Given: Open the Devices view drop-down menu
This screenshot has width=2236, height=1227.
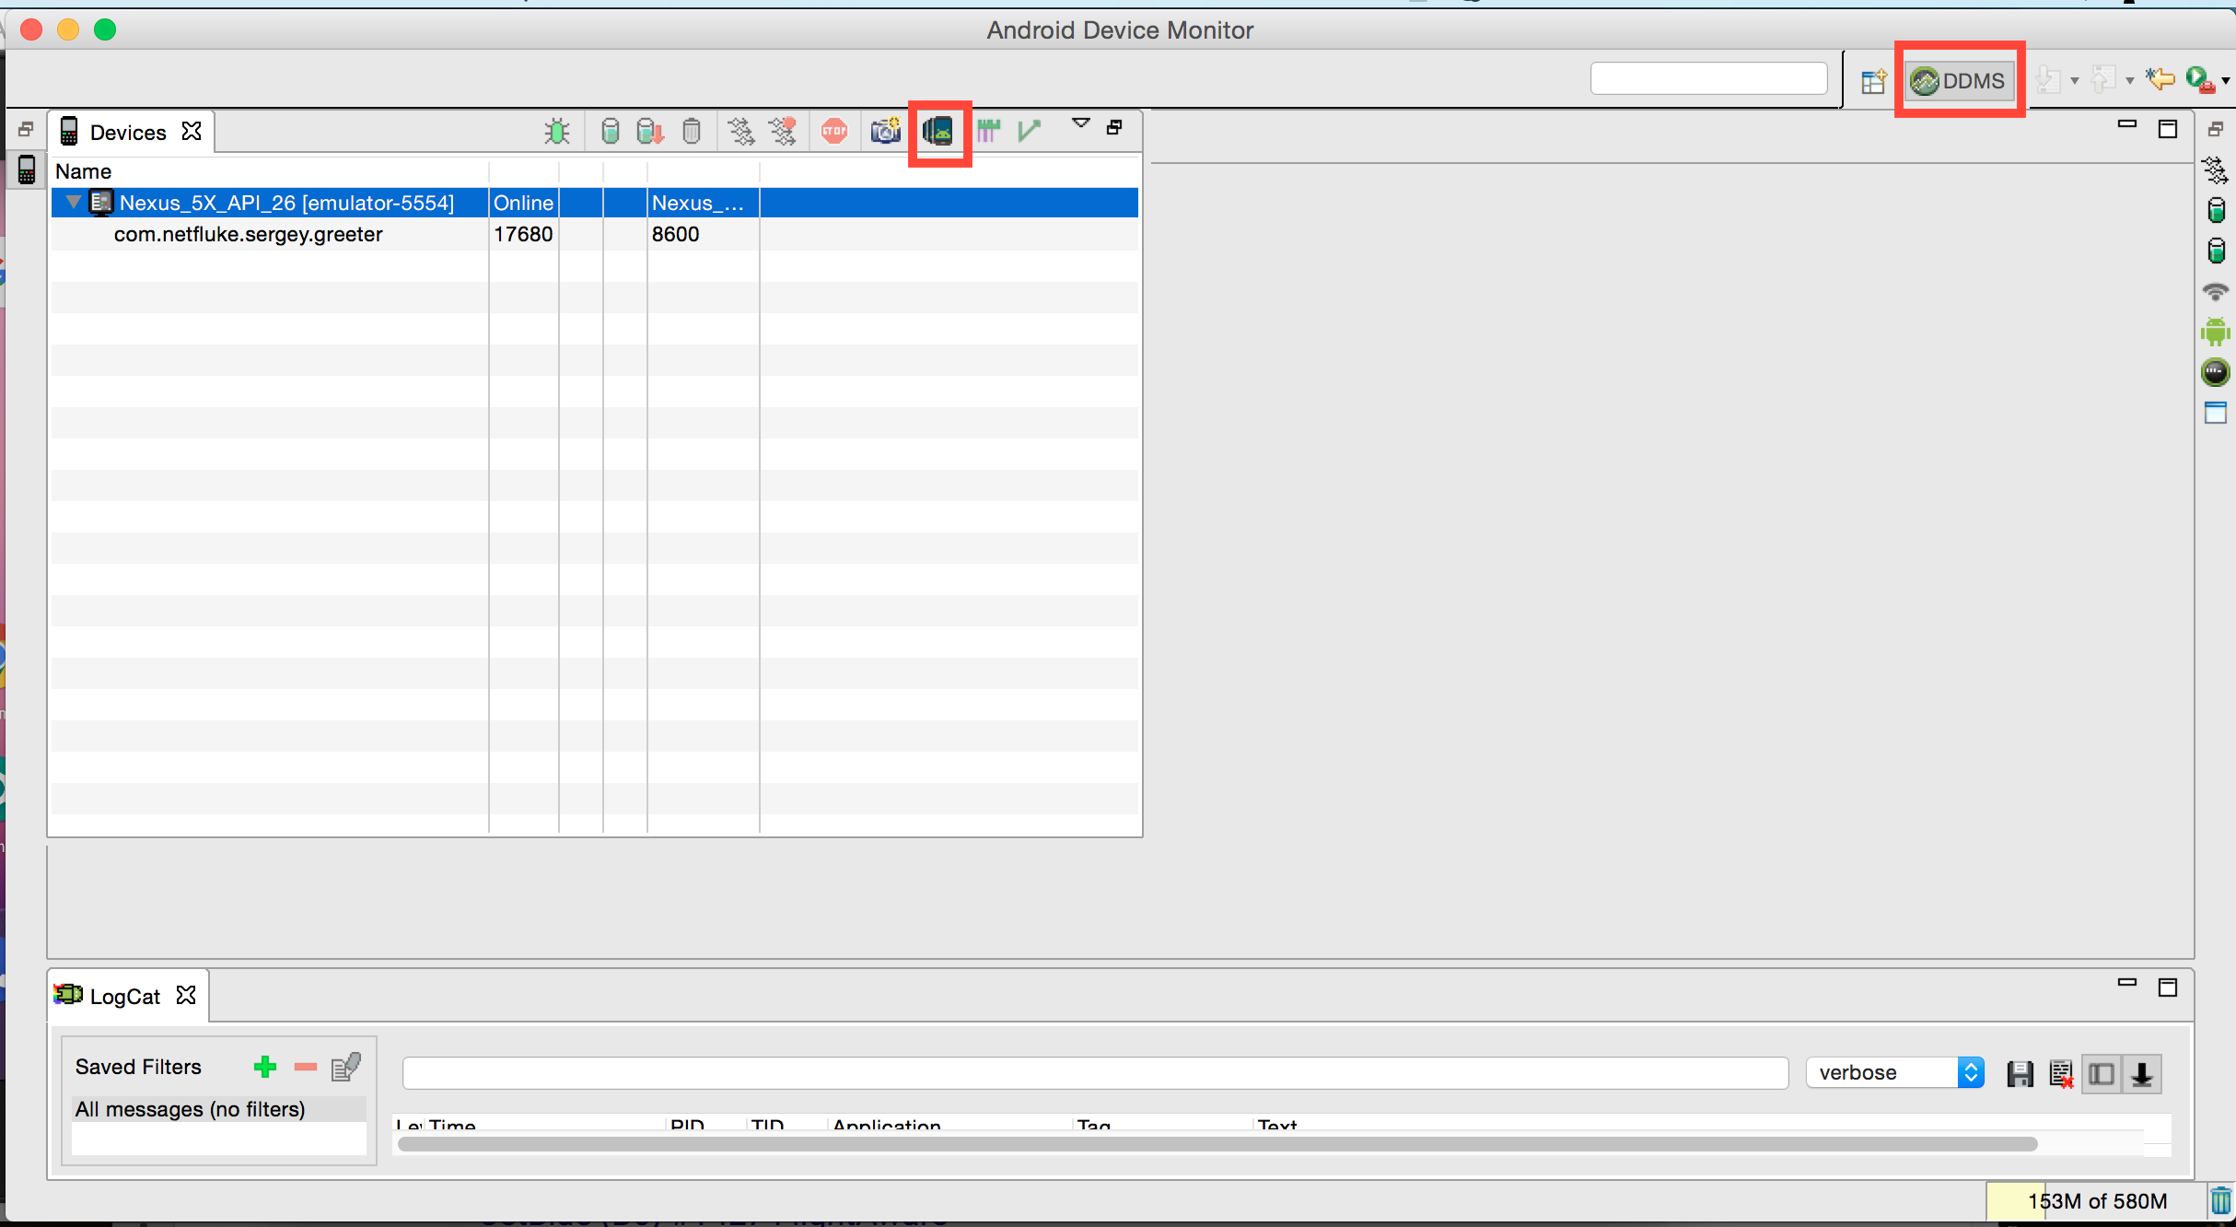Looking at the screenshot, I should point(1081,124).
